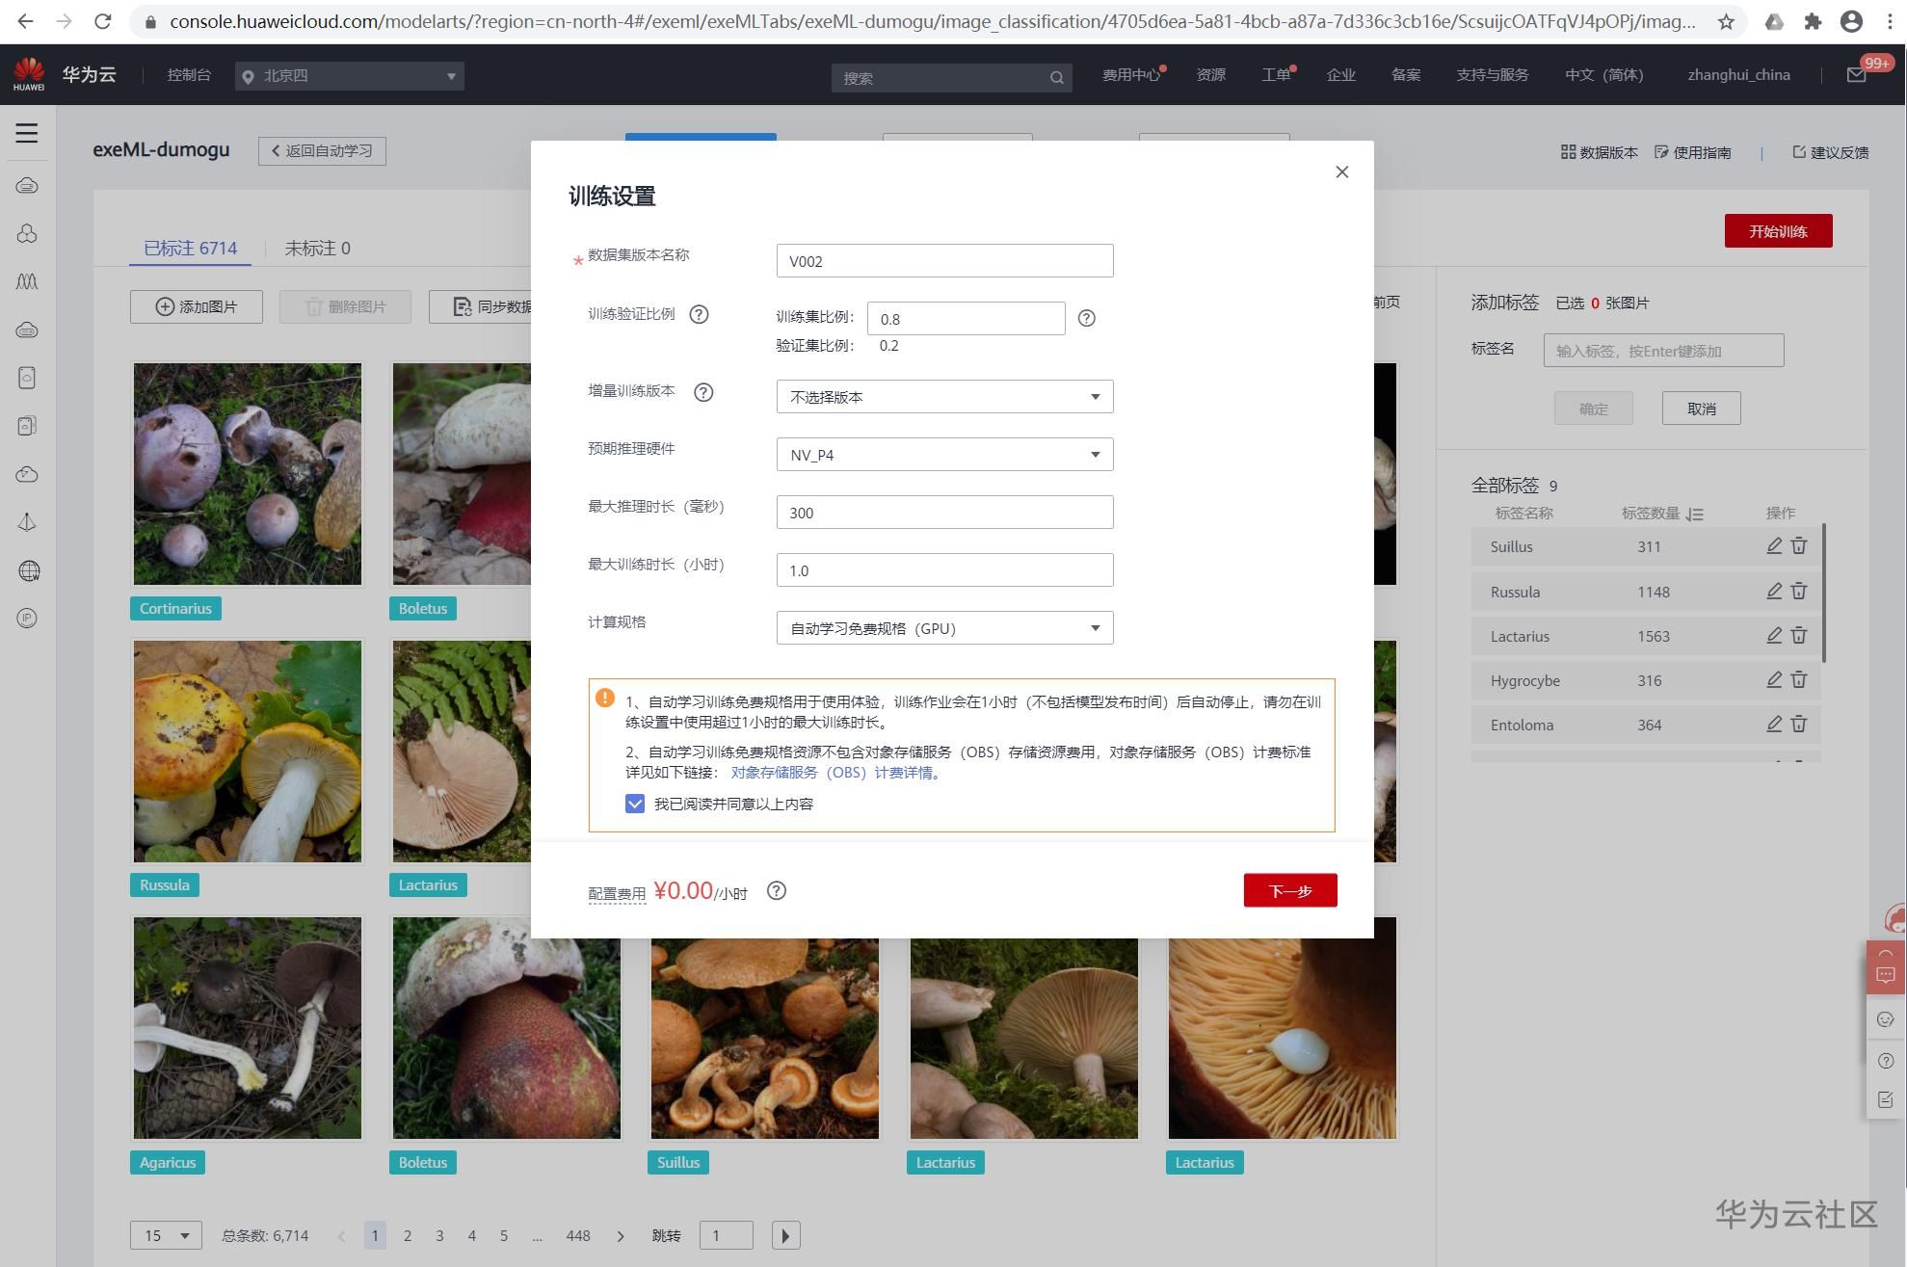The image size is (1907, 1267).
Task: Open the Chrome three-dot menu
Action: [1890, 21]
